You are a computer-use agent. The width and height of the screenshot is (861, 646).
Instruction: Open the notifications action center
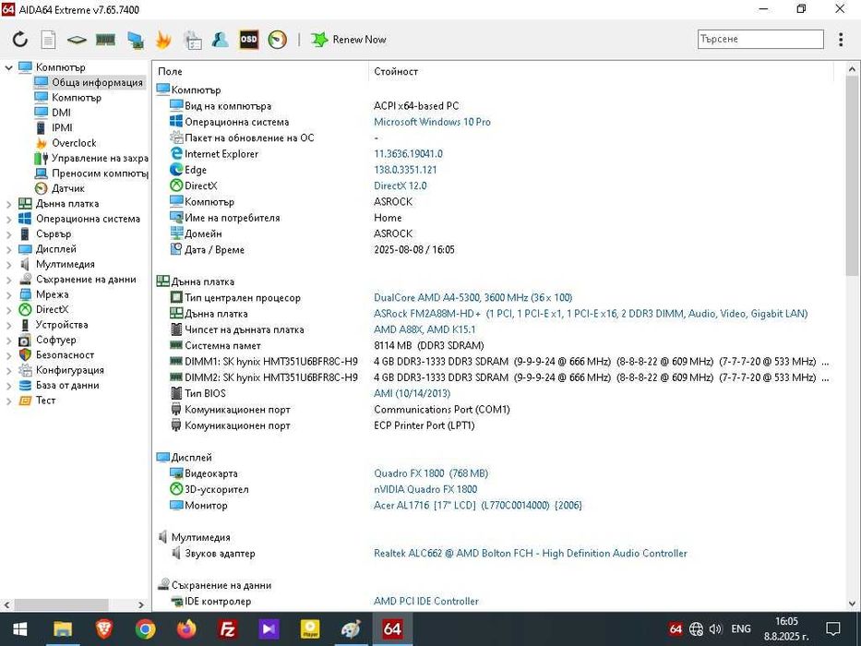coord(833,629)
